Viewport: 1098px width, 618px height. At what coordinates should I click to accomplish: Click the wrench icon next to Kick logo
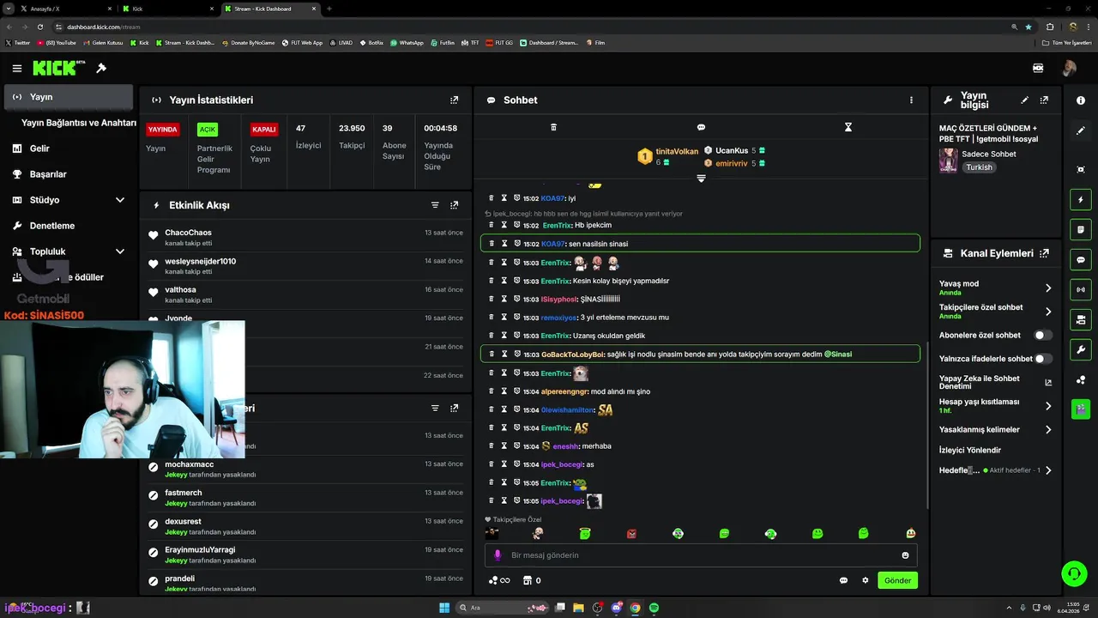(x=101, y=68)
